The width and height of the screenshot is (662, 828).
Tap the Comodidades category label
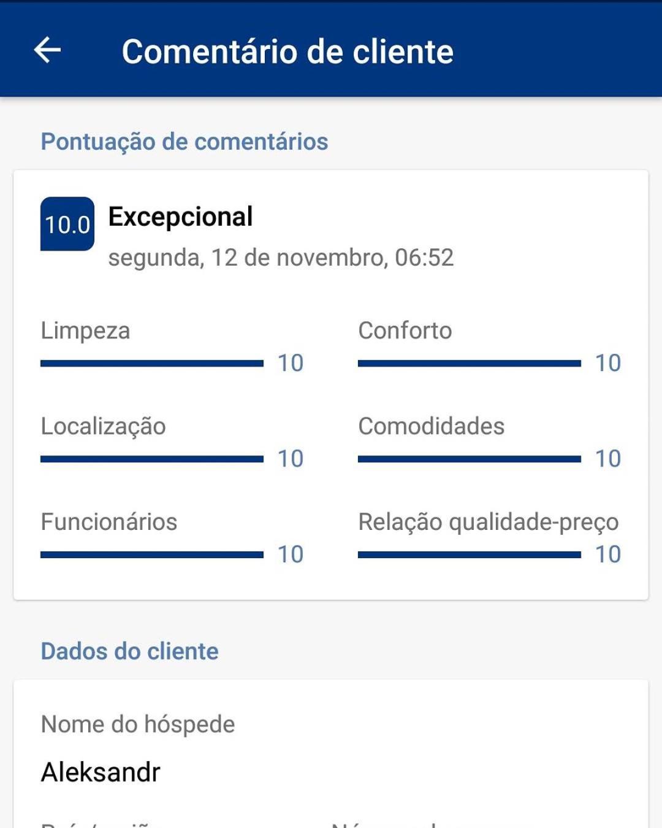point(432,426)
